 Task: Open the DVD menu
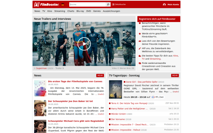[88, 11]
